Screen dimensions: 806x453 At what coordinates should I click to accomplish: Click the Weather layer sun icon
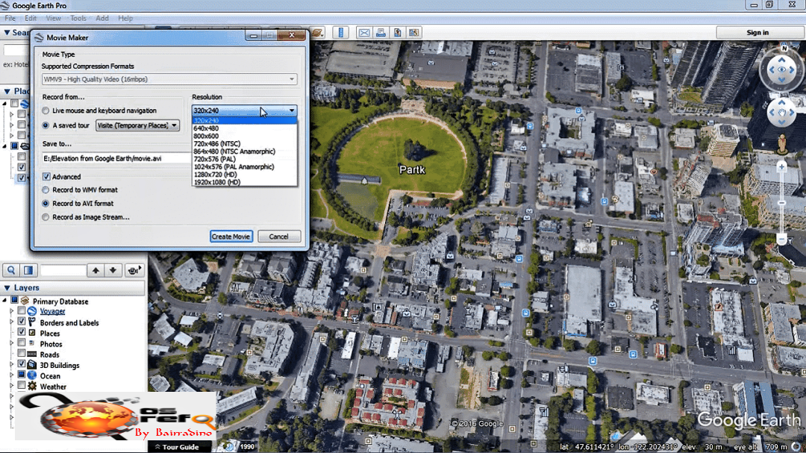[x=32, y=386]
